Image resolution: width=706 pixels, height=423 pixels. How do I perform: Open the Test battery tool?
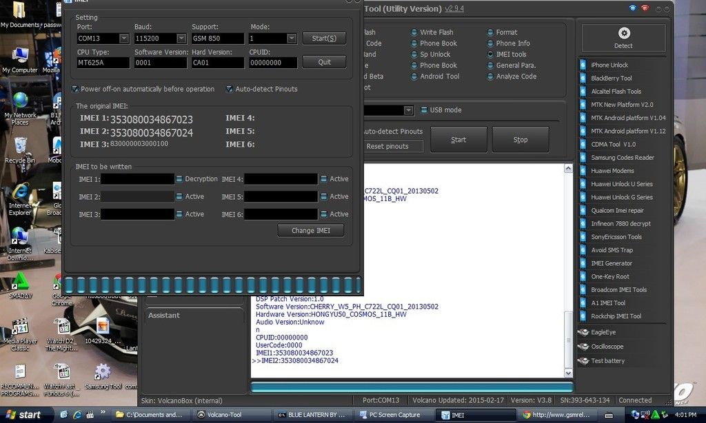point(607,361)
